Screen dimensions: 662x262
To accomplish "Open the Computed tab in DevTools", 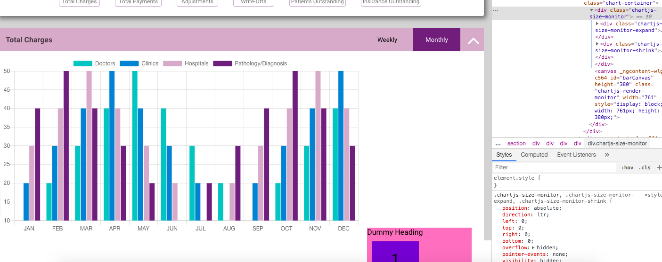I will [x=534, y=155].
